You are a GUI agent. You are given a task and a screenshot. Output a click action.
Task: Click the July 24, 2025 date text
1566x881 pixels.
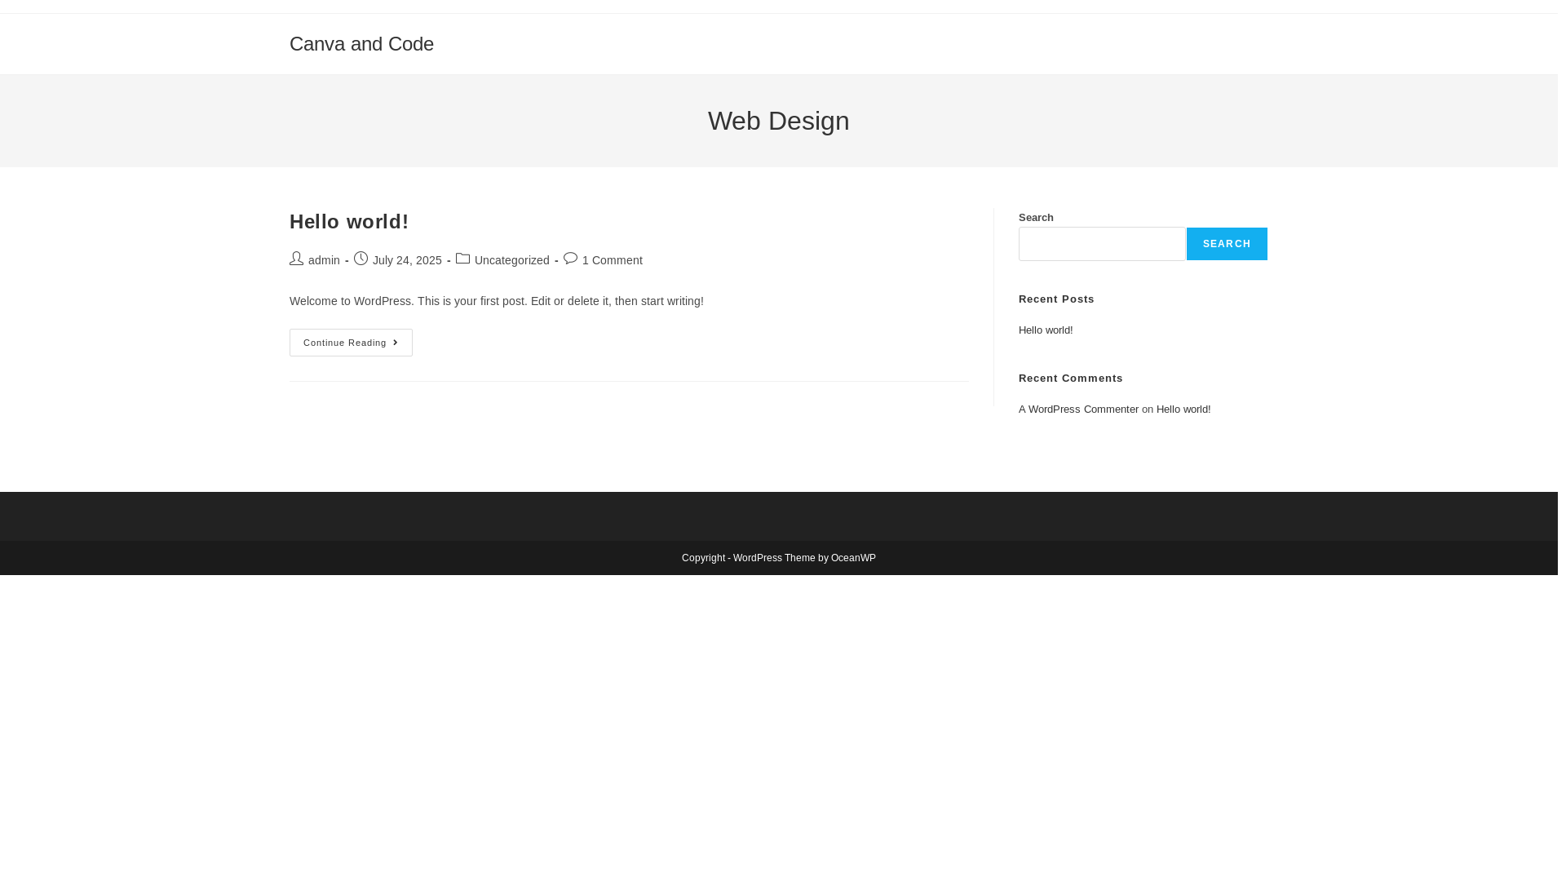[407, 260]
